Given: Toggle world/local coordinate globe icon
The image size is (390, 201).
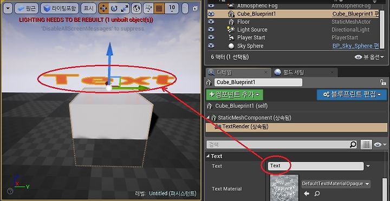Looking at the screenshot, I should [x=136, y=9].
